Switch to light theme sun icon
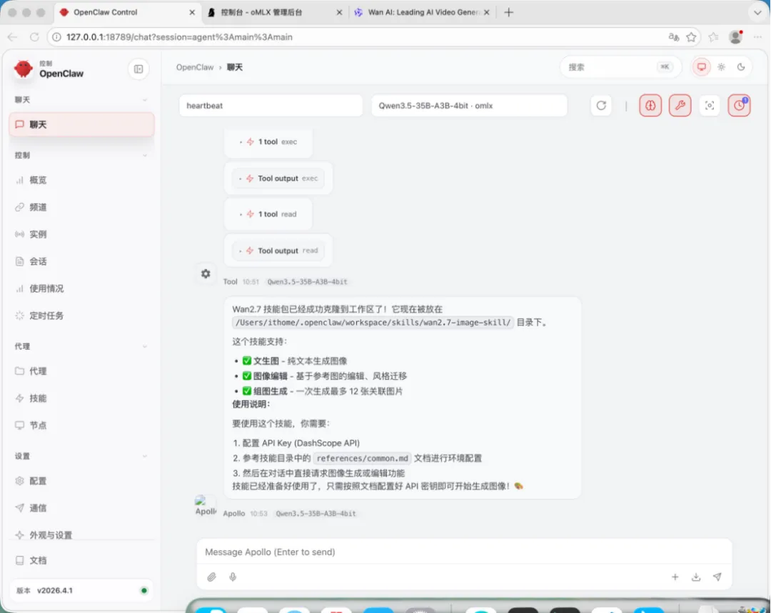This screenshot has height=613, width=771. click(x=721, y=67)
